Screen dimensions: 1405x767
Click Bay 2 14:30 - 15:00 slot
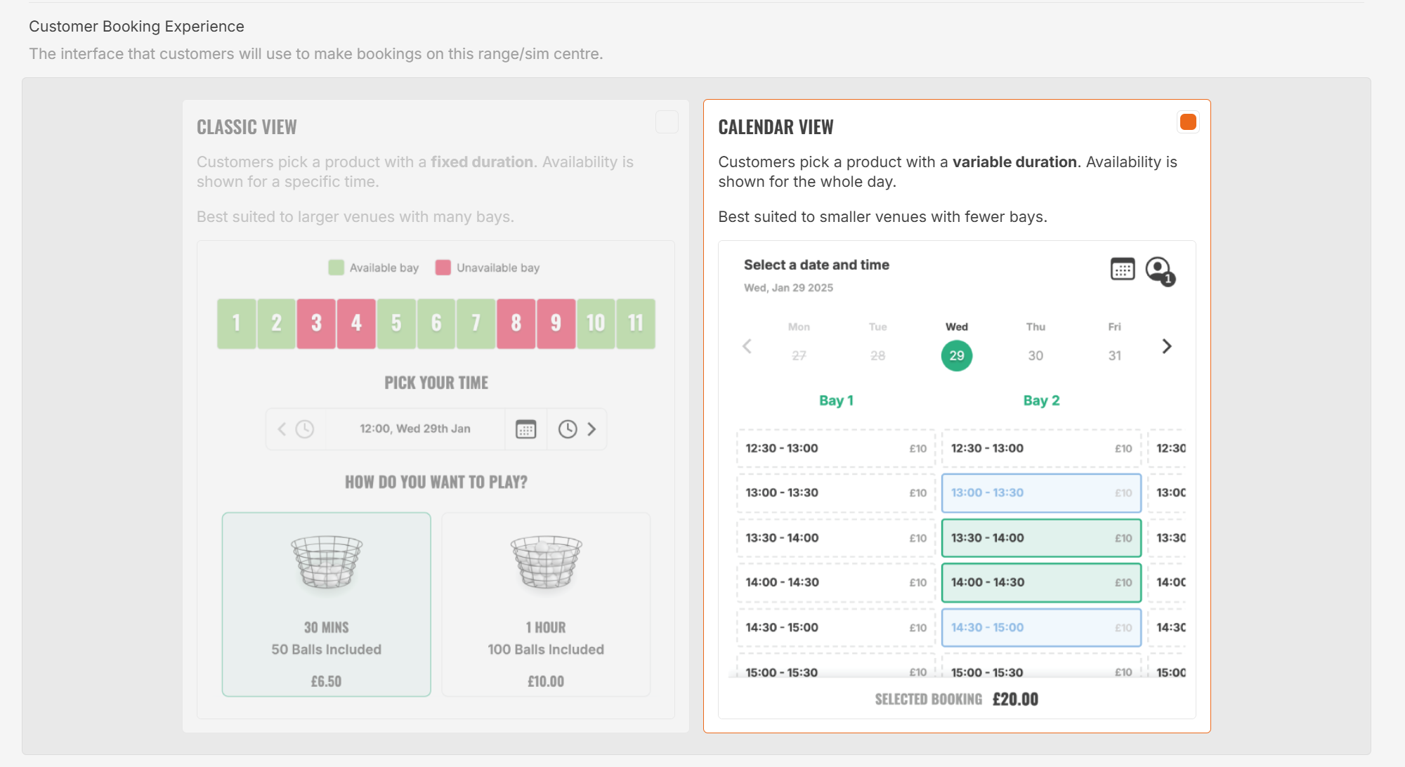[x=1041, y=628]
